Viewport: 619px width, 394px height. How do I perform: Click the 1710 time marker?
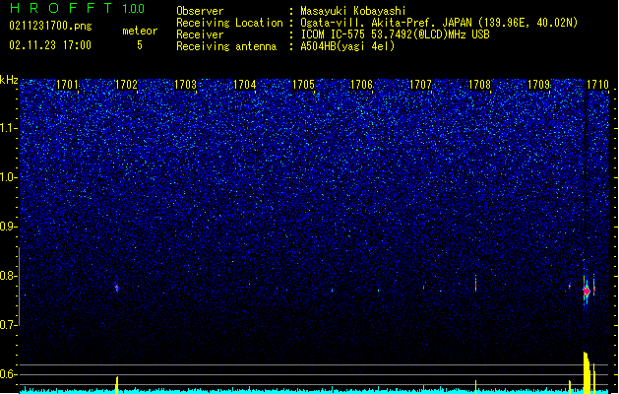click(x=597, y=85)
